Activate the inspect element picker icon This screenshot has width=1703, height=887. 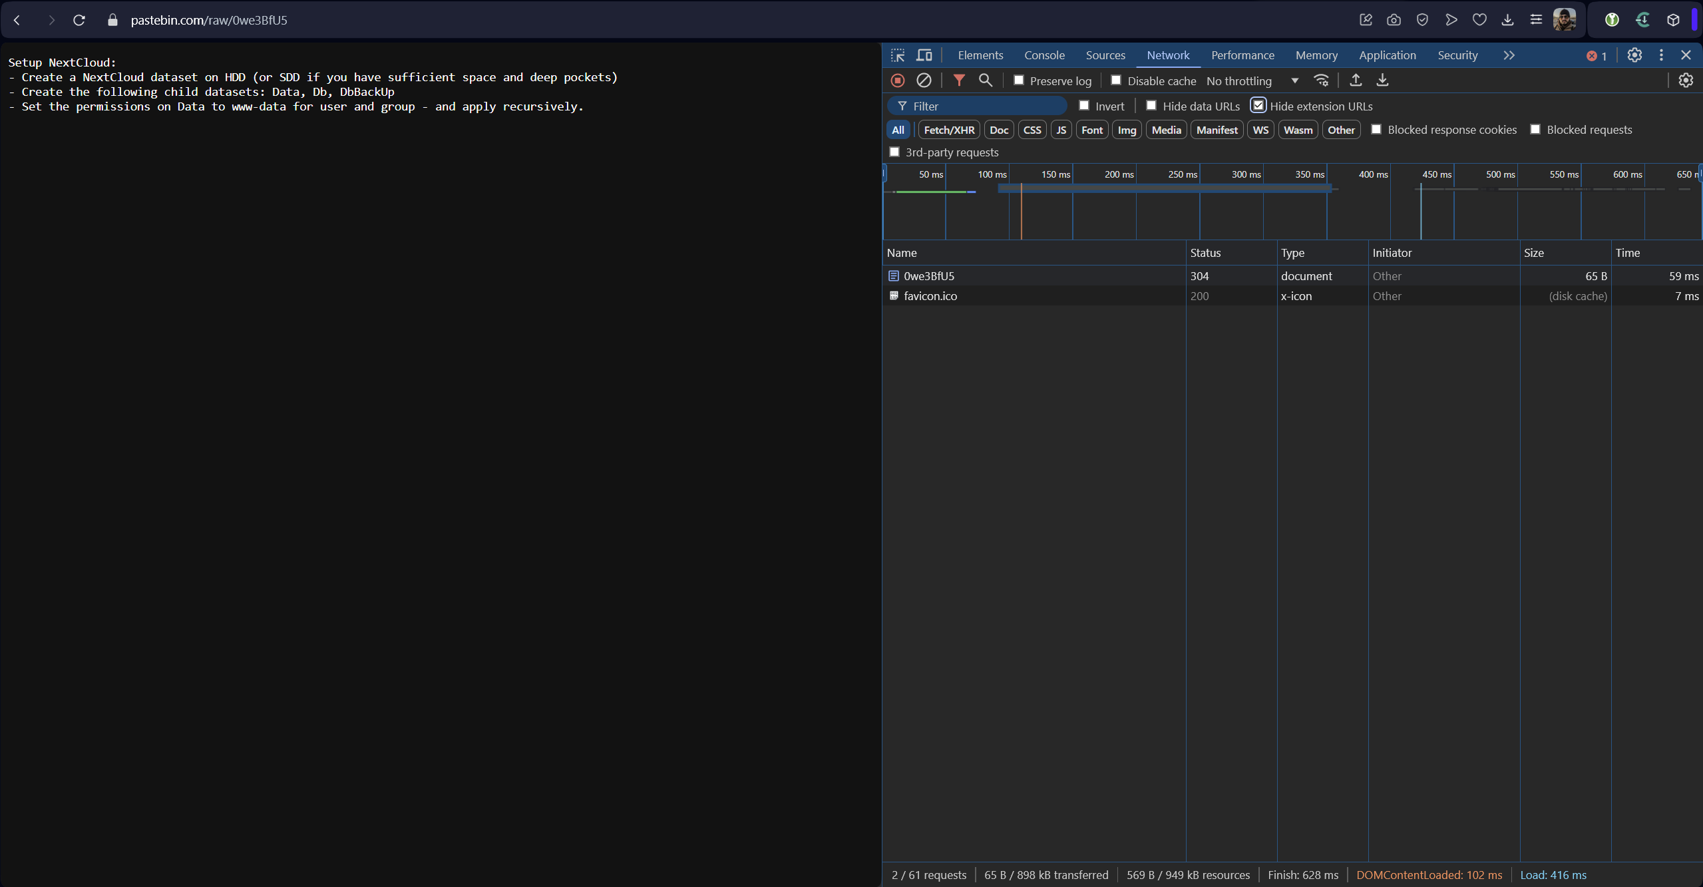tap(898, 55)
